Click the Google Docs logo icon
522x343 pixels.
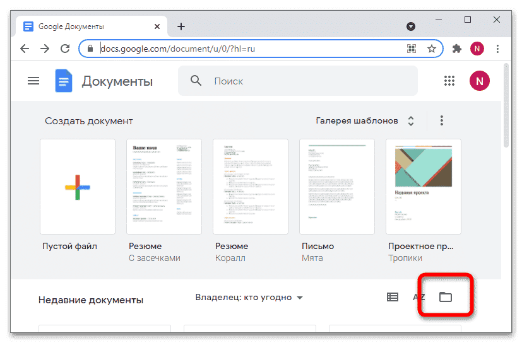click(x=64, y=81)
